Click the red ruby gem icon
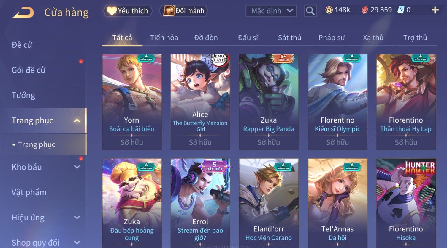The width and height of the screenshot is (447, 248). (365, 10)
